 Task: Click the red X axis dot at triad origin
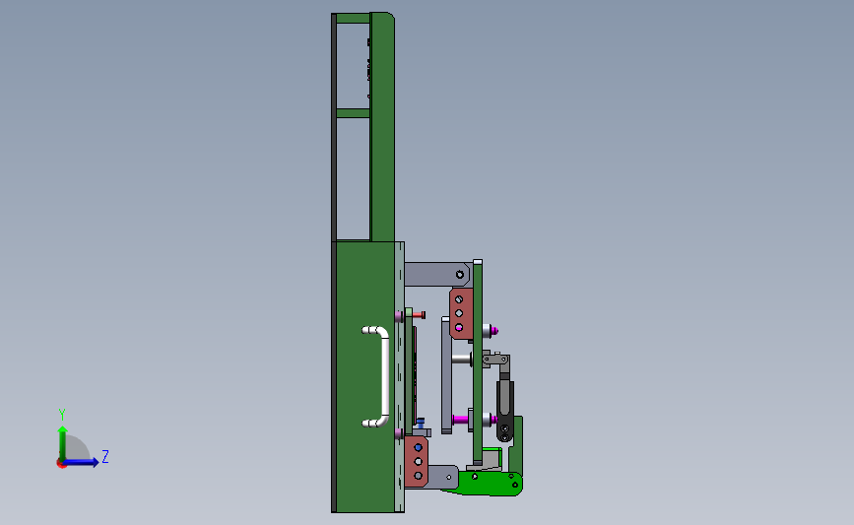click(x=61, y=464)
